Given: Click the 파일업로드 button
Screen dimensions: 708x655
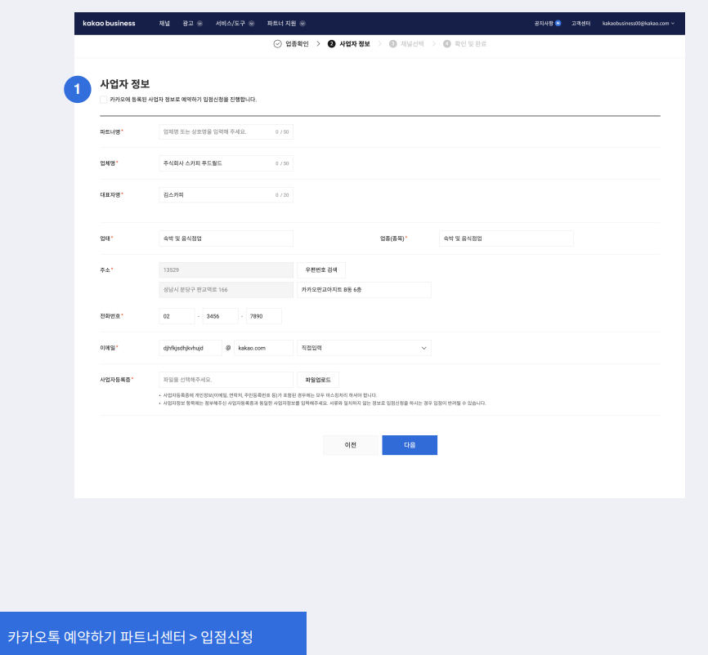Looking at the screenshot, I should tap(318, 380).
